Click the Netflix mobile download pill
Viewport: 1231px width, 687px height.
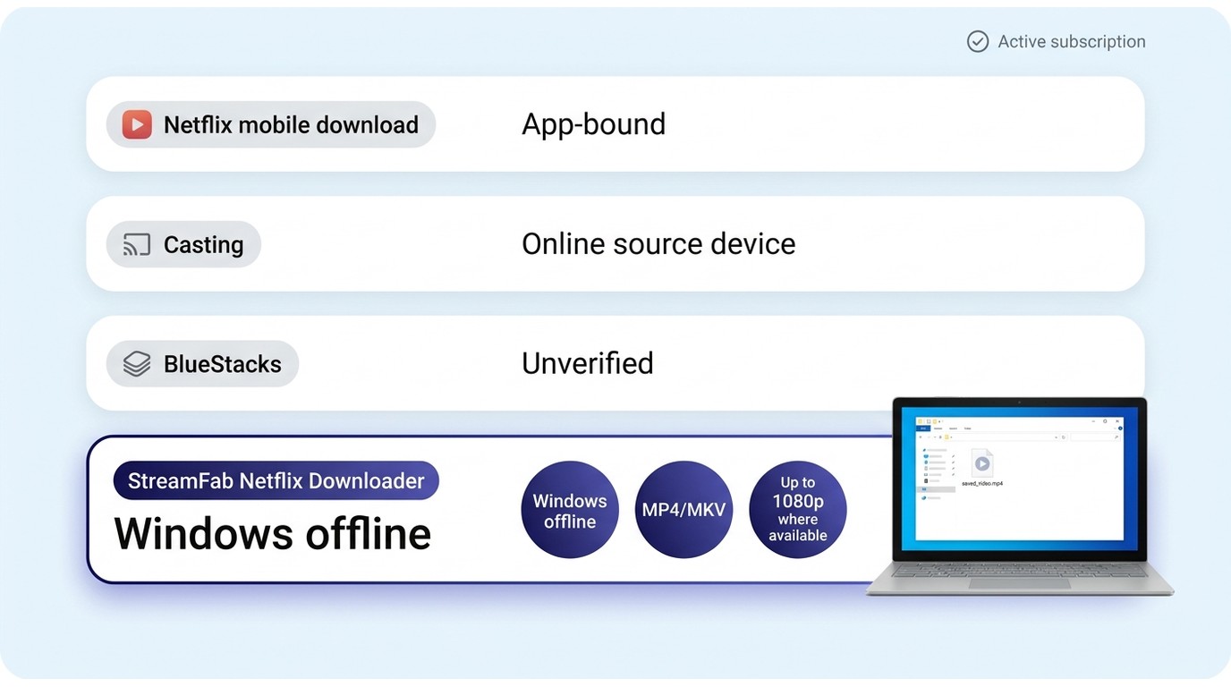tap(271, 124)
